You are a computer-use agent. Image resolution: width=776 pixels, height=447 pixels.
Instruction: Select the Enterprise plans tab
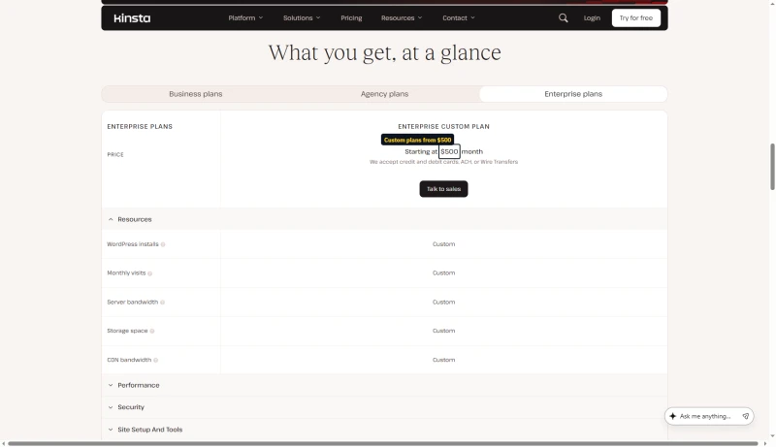coord(573,94)
